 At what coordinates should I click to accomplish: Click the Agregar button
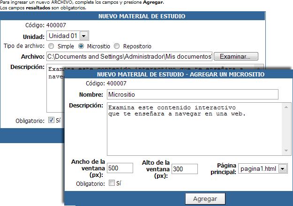[x=205, y=198]
